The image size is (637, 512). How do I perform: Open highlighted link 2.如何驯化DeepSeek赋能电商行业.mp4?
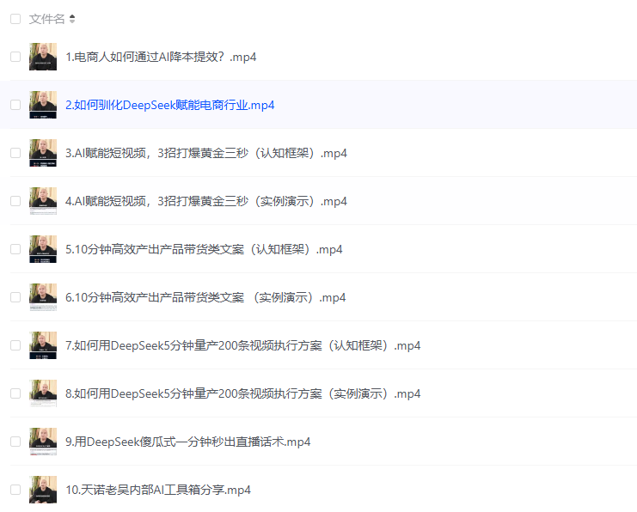coord(170,105)
